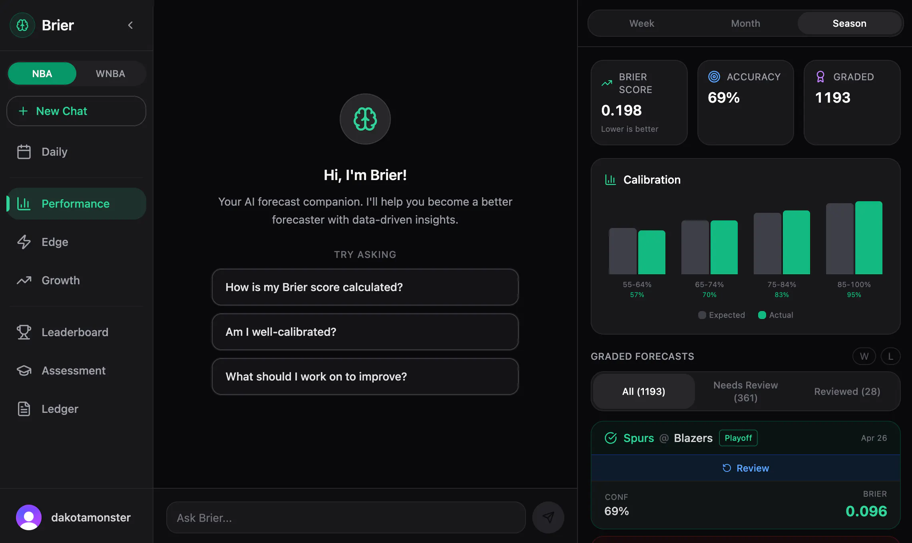Image resolution: width=912 pixels, height=543 pixels.
Task: Click the Ledger document icon
Action: 24,409
